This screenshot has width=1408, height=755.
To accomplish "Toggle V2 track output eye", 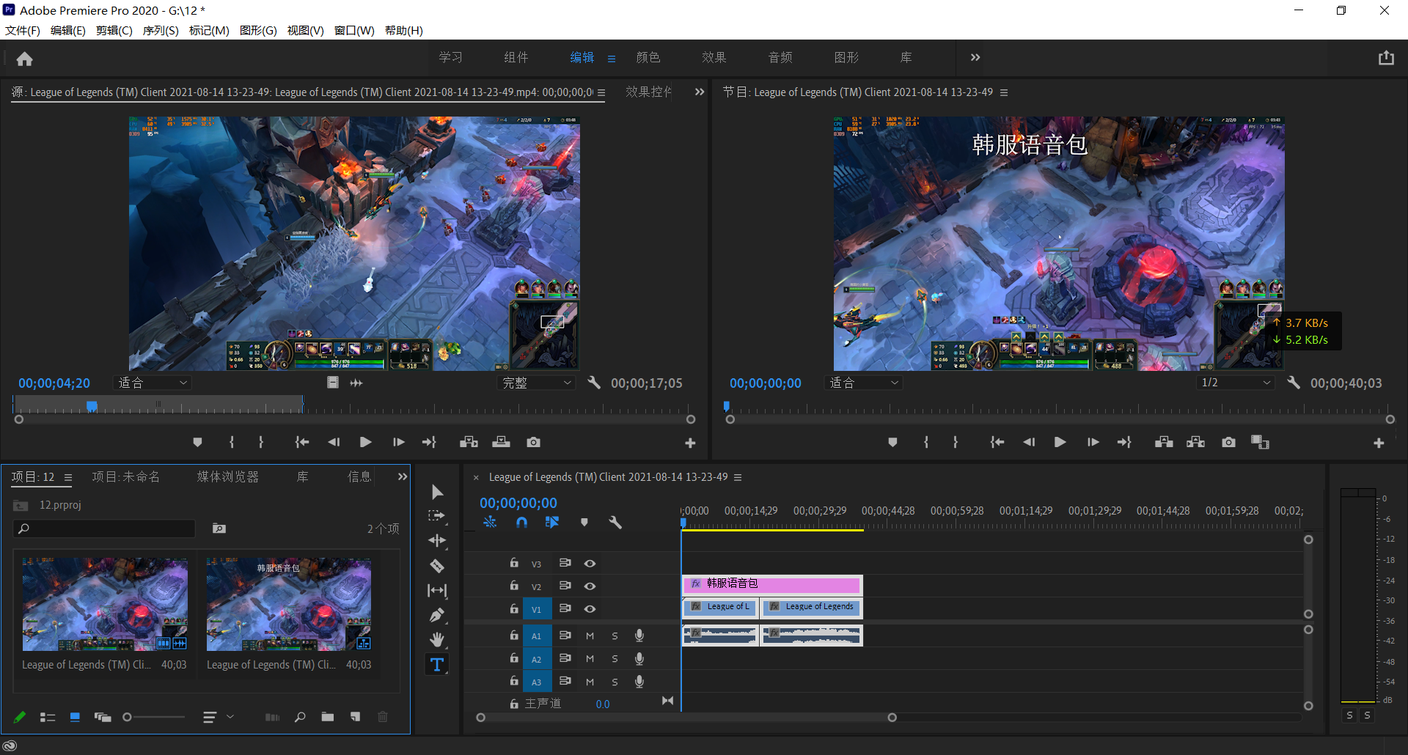I will click(x=590, y=586).
